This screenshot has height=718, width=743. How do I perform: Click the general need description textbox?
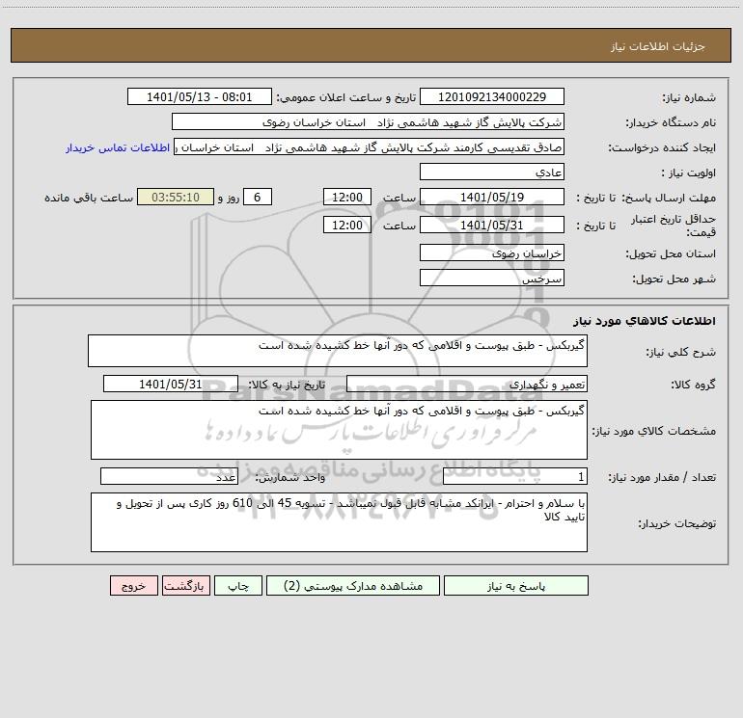pos(338,351)
